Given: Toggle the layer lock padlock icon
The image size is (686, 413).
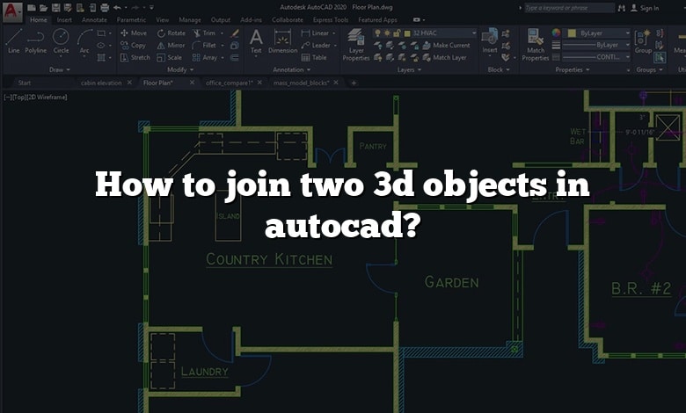Looking at the screenshot, I should (398, 33).
